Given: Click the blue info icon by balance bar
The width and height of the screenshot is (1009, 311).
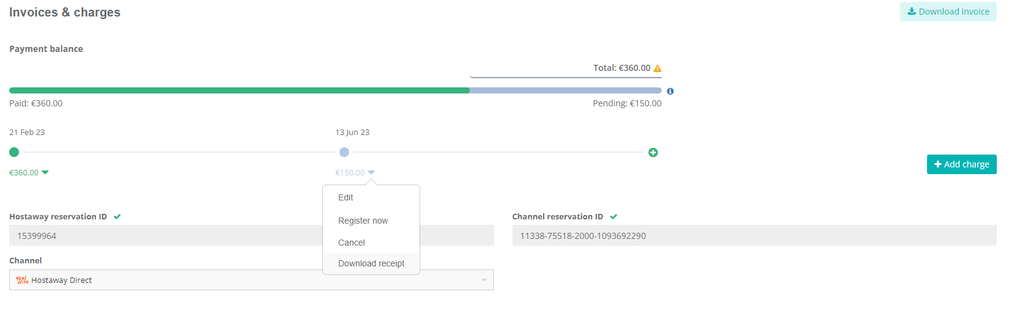Looking at the screenshot, I should pyautogui.click(x=670, y=91).
